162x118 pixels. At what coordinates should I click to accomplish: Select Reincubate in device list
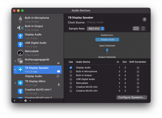point(37,53)
